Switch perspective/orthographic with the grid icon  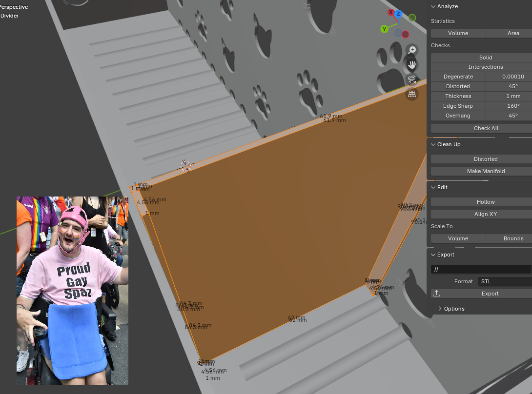[x=412, y=94]
